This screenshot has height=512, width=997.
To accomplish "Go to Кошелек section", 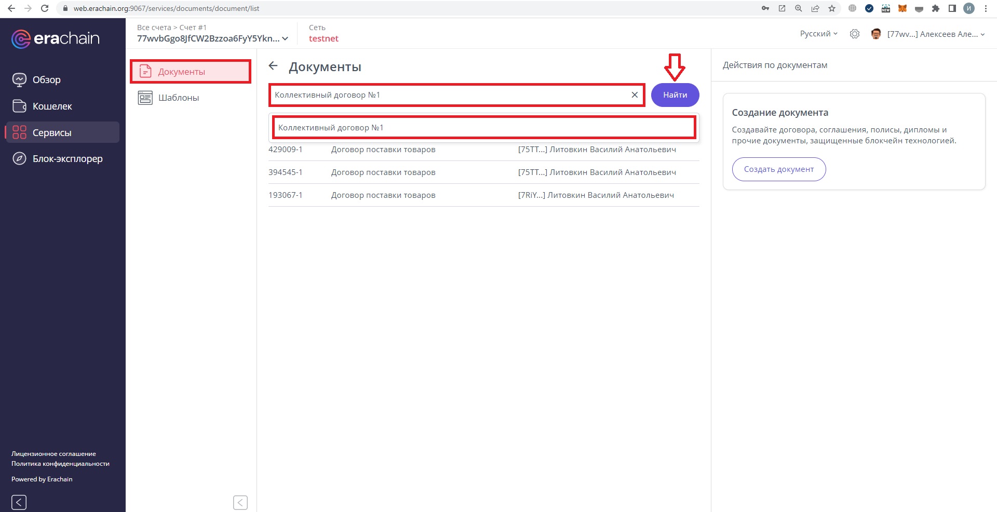I will pyautogui.click(x=52, y=106).
